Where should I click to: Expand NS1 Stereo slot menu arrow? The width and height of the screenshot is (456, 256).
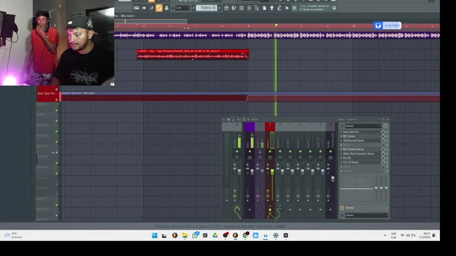341,136
